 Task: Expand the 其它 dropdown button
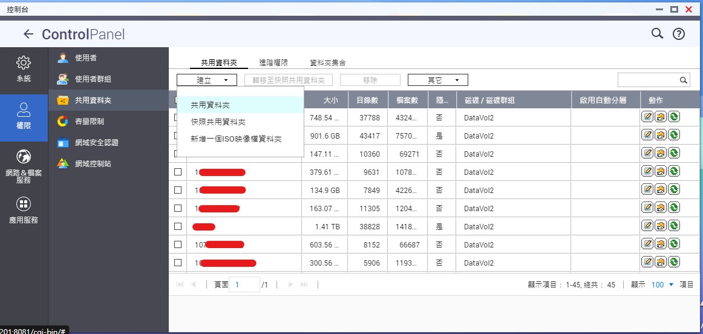pos(438,80)
